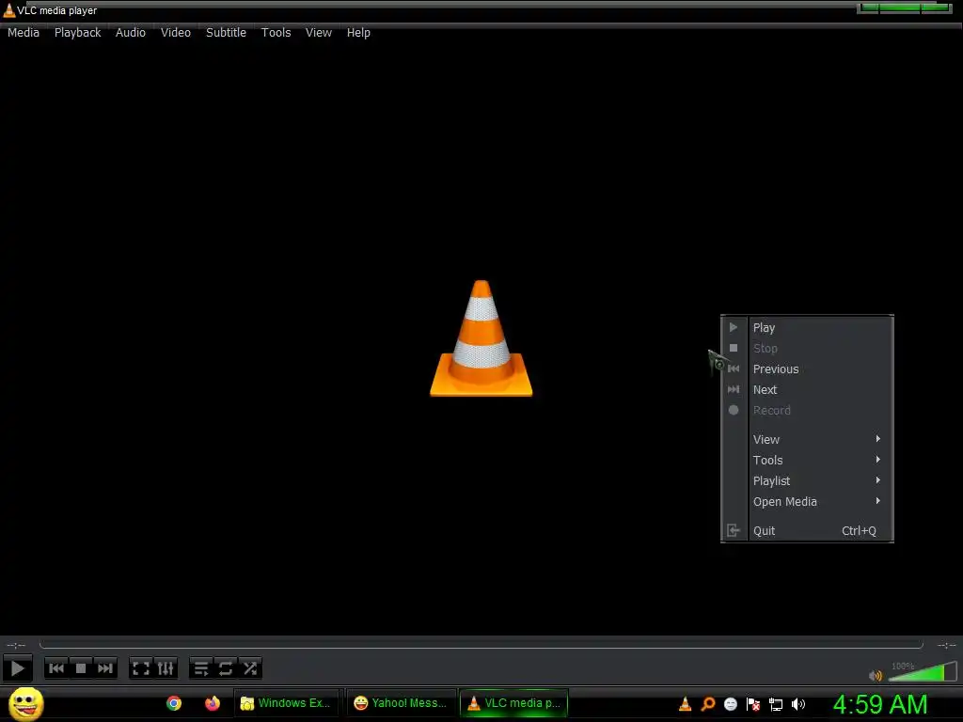Screen dimensions: 963x722
Task: Click the network connection tray icon
Action: (x=776, y=705)
